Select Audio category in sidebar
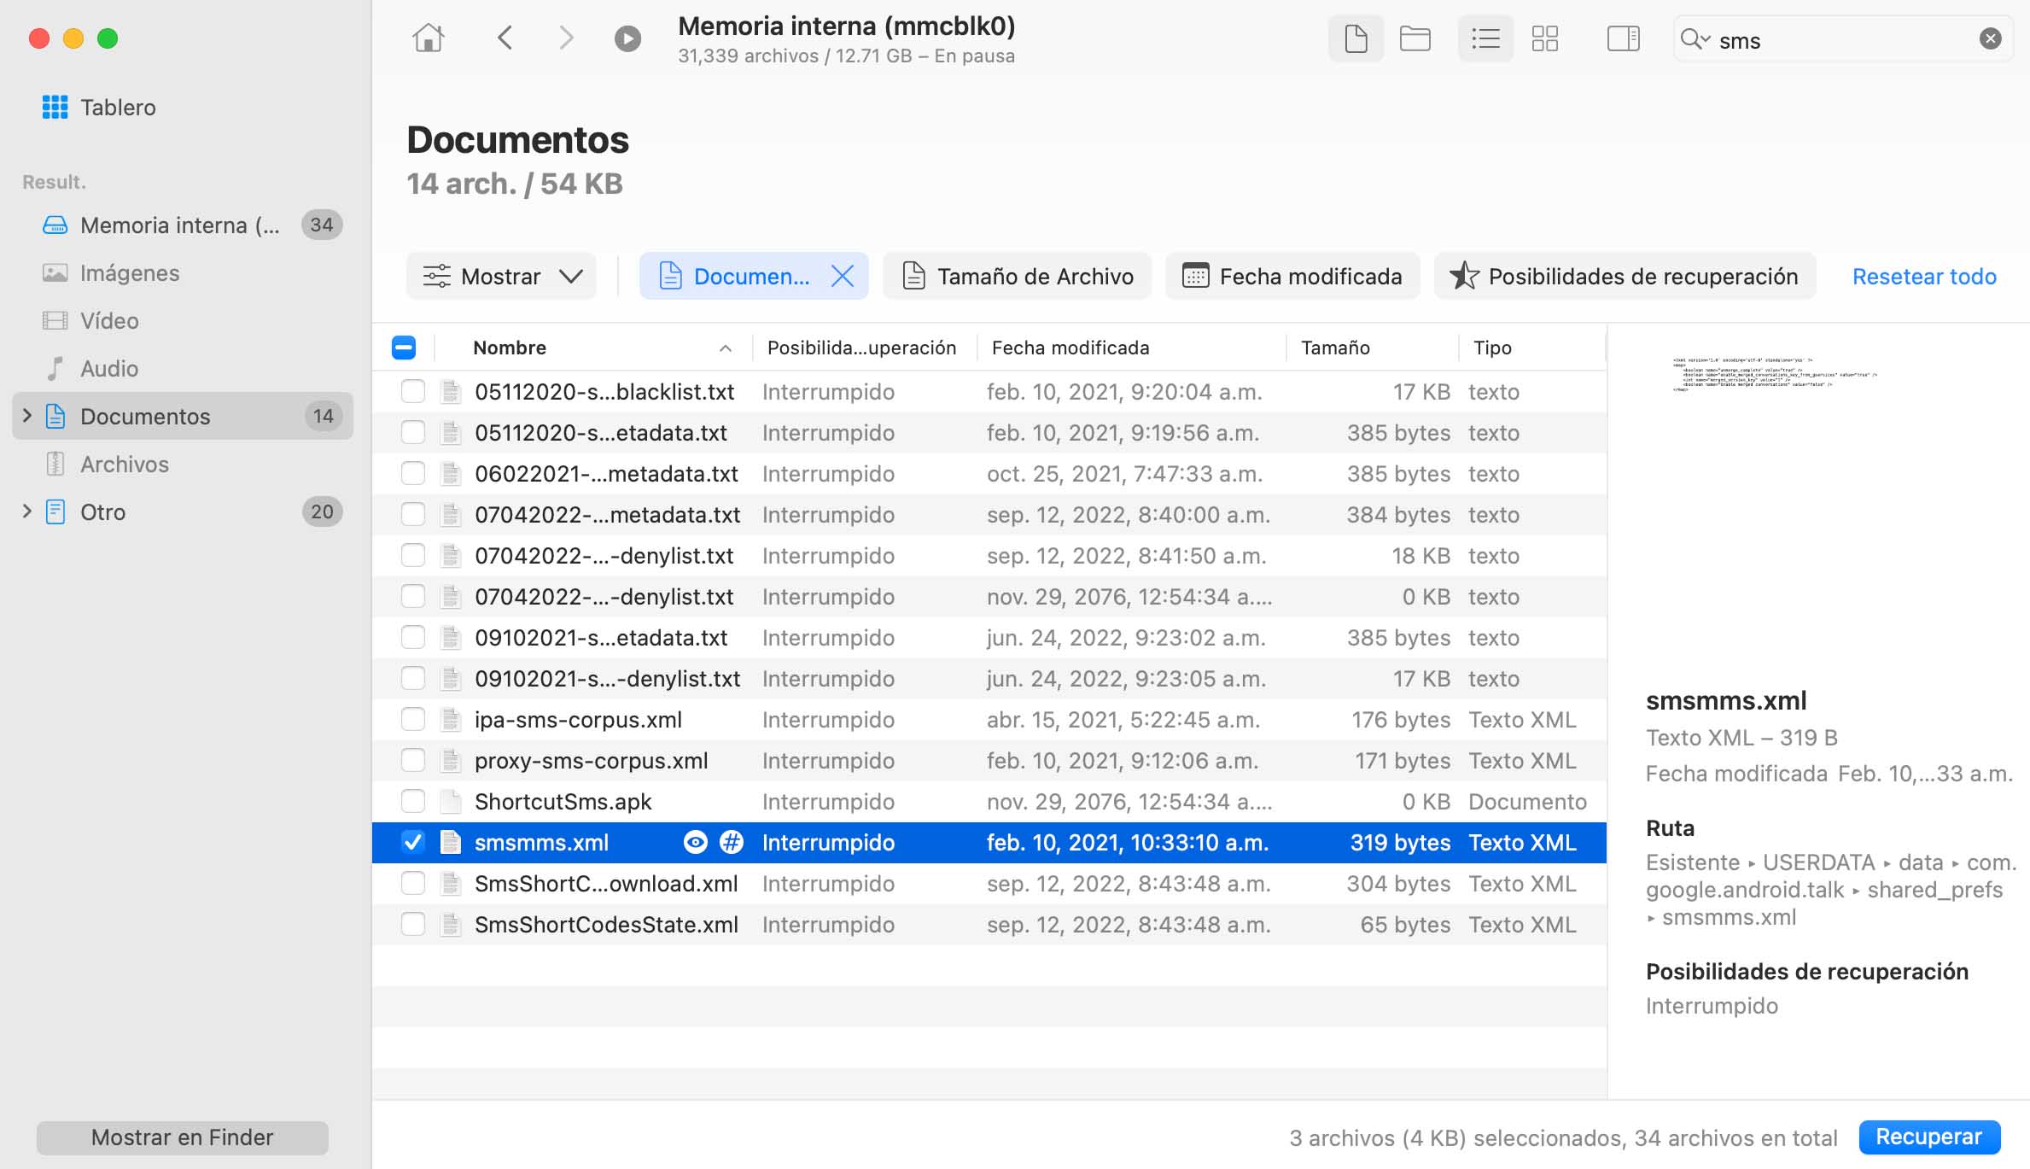Screen dimensions: 2030x1169 point(183,368)
